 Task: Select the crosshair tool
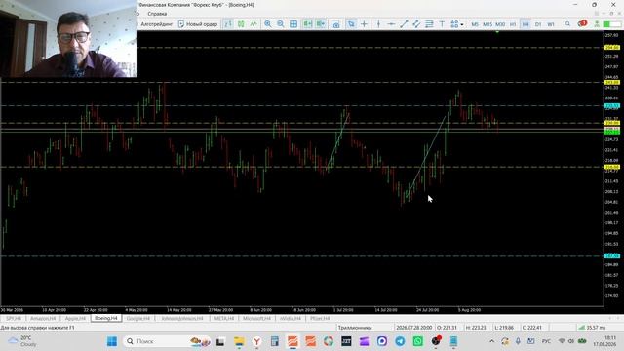364,24
